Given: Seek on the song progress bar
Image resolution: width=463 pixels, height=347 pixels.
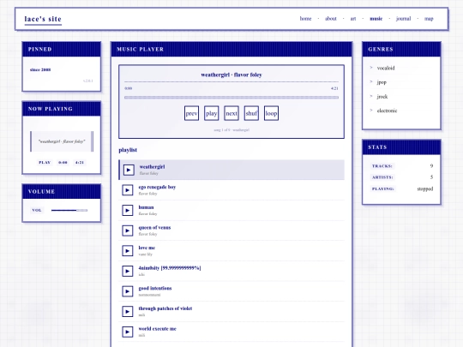Looking at the screenshot, I should pos(231,98).
